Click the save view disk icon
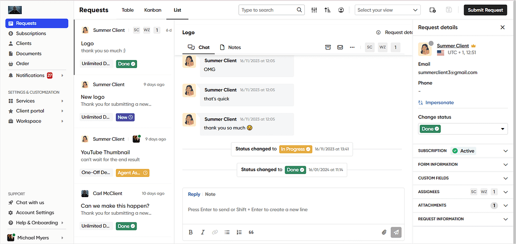Viewport: 516px width, 244px height. [449, 10]
